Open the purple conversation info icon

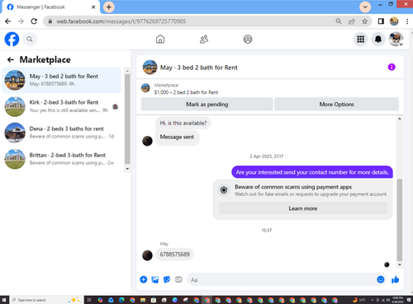[392, 67]
